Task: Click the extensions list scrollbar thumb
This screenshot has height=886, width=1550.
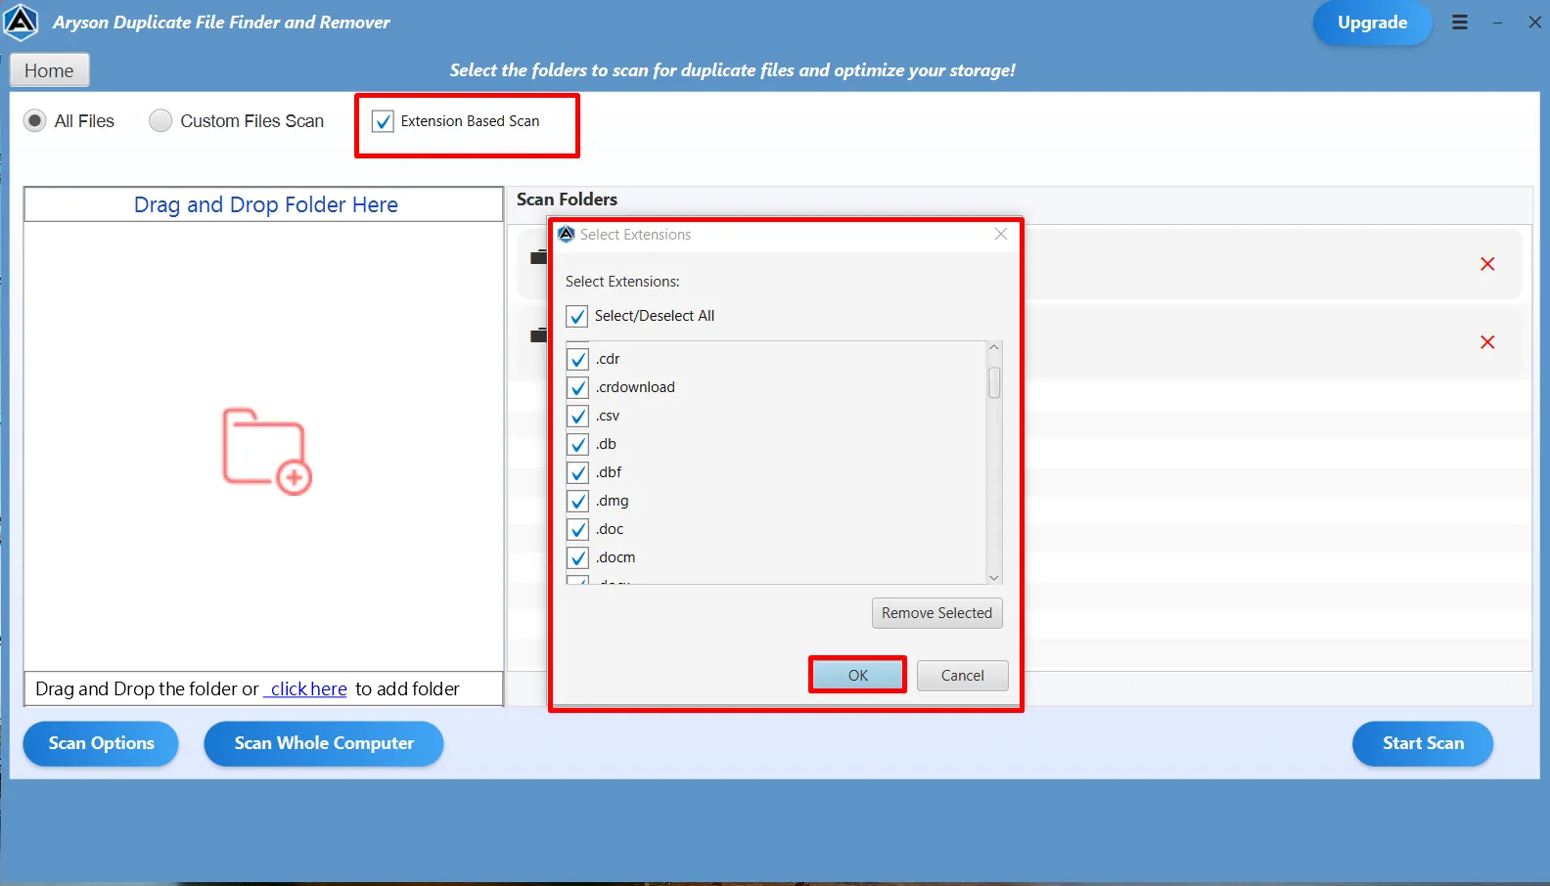Action: [x=994, y=382]
